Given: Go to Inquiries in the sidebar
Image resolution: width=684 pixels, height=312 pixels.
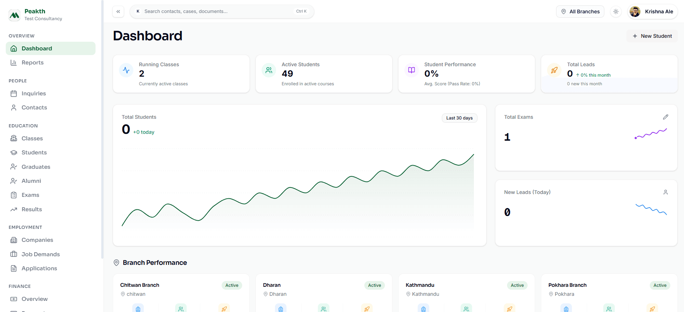Looking at the screenshot, I should click(50, 94).
